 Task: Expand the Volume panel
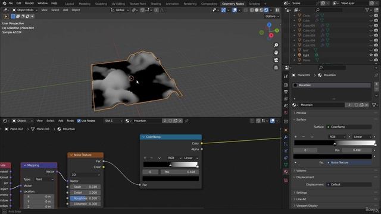(x=301, y=171)
